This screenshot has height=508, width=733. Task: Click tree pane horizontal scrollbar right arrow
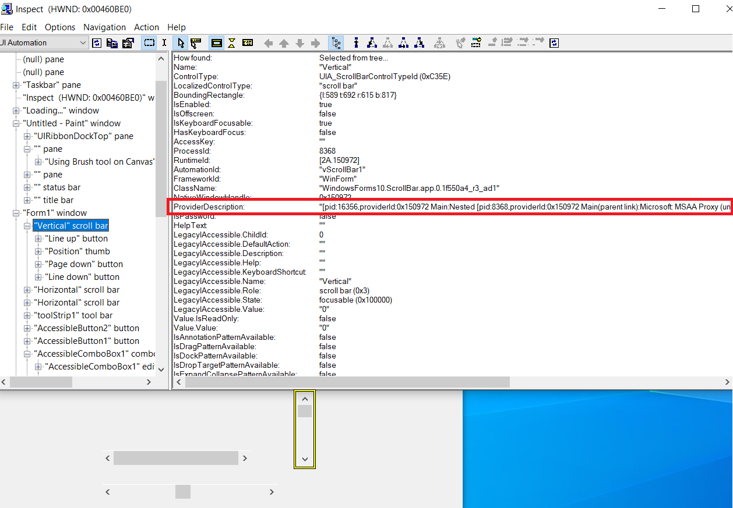pyautogui.click(x=149, y=382)
